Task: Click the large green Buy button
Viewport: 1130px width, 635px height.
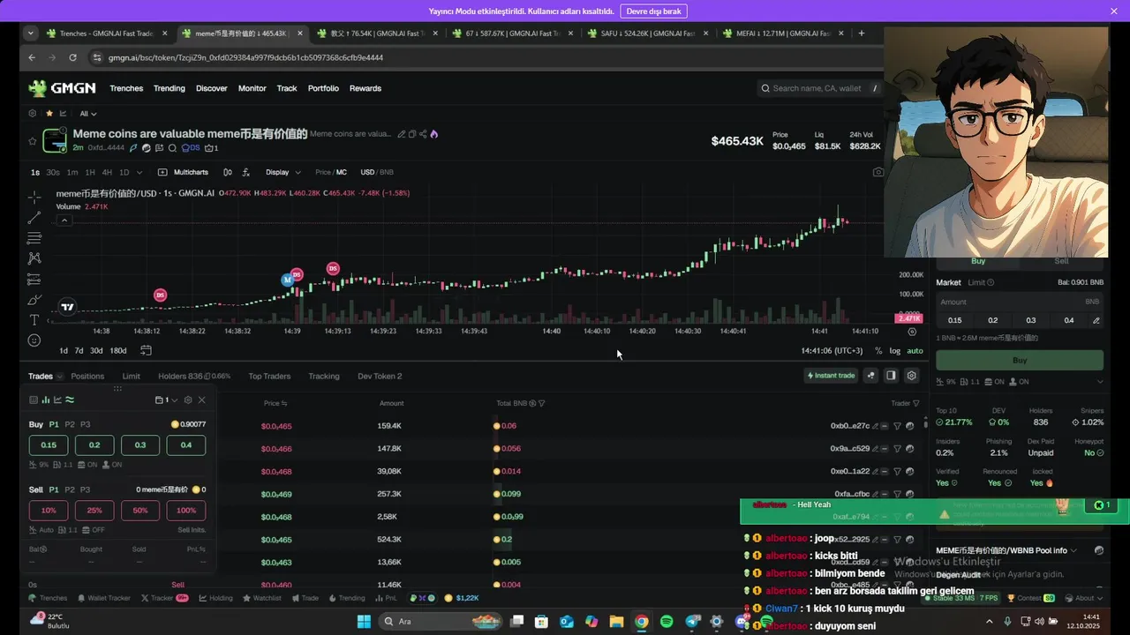Action: [1020, 360]
